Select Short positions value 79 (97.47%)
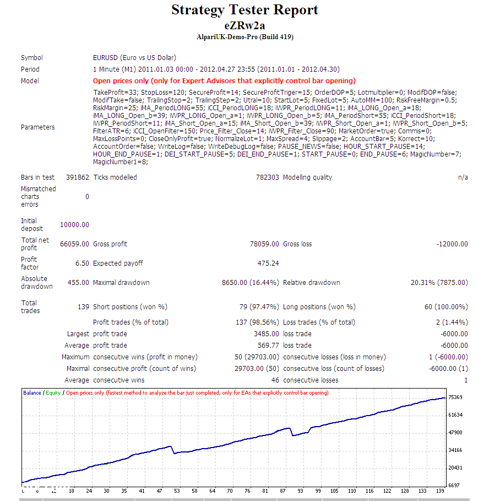Image resolution: width=489 pixels, height=501 pixels. 259,307
